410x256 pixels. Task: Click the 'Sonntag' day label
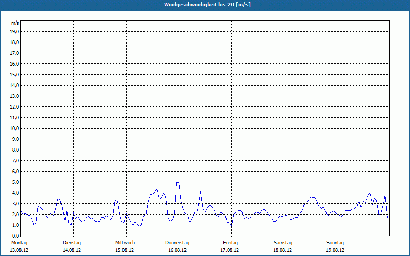click(x=335, y=243)
